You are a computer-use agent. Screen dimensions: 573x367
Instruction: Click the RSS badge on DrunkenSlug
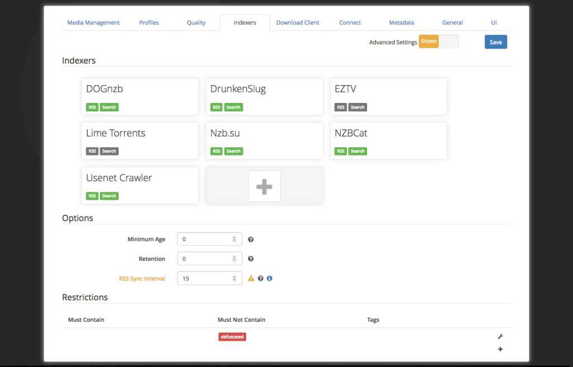tap(217, 107)
